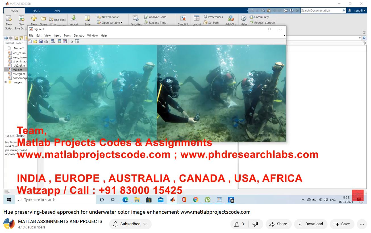Screen dimensions: 371x233
Task: Switch to the PLOTS ribbon tab
Action: (x=36, y=11)
